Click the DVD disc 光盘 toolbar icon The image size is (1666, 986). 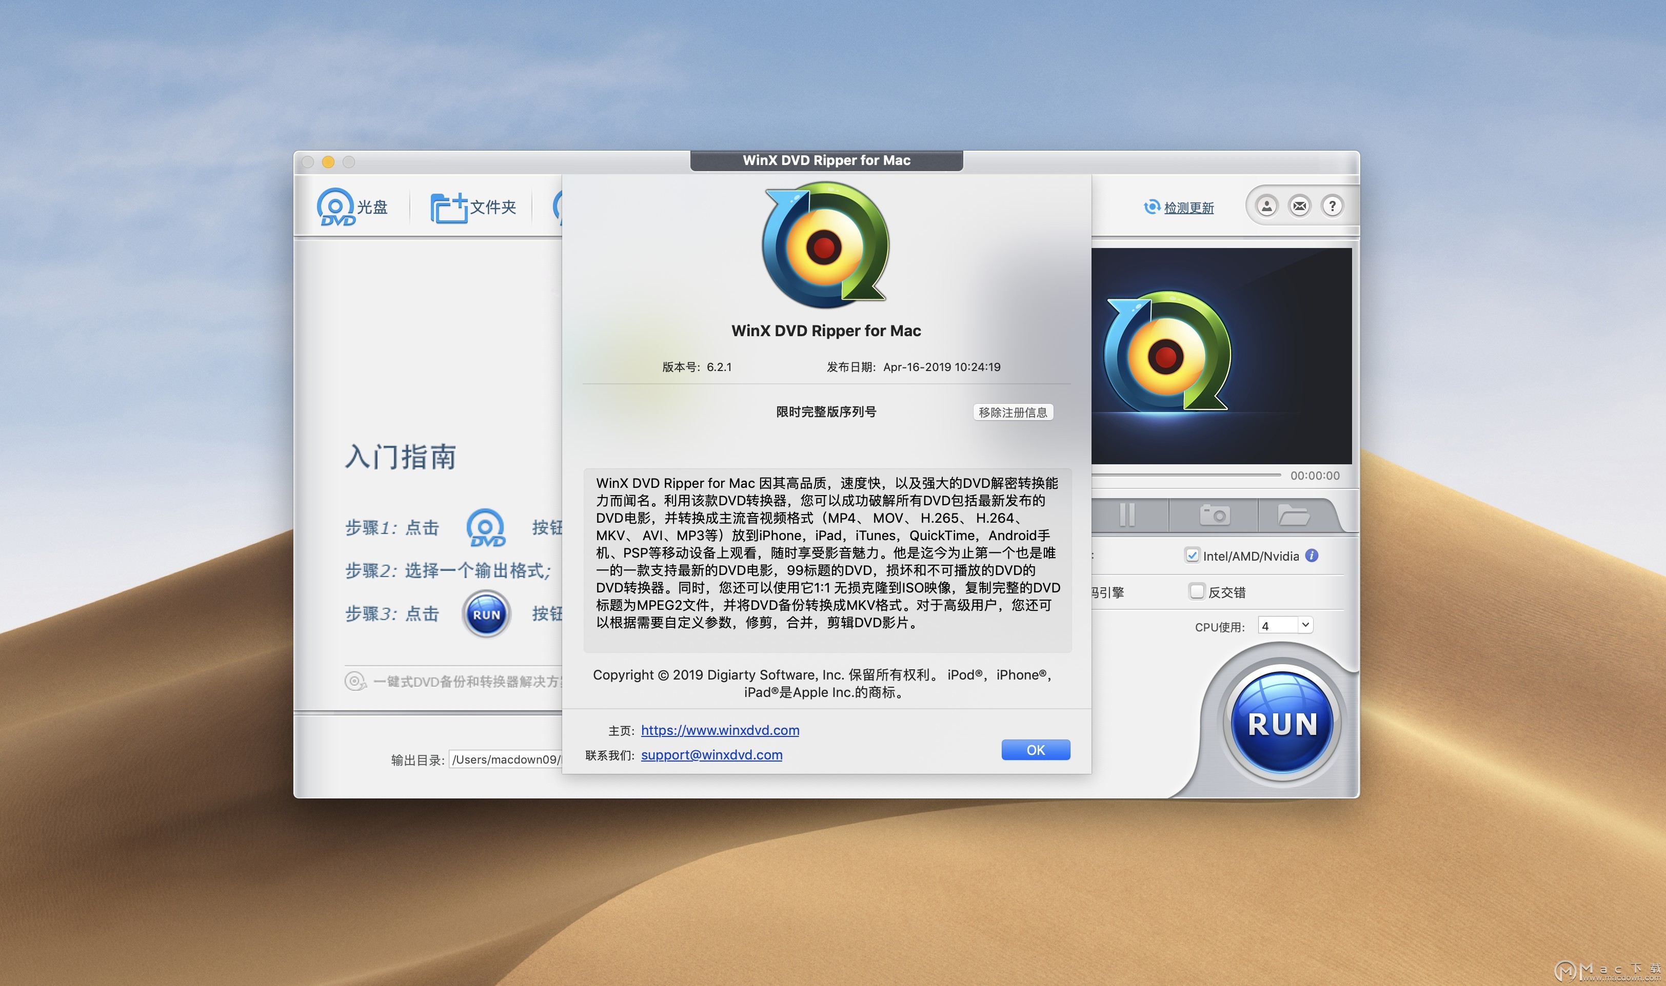(x=352, y=208)
